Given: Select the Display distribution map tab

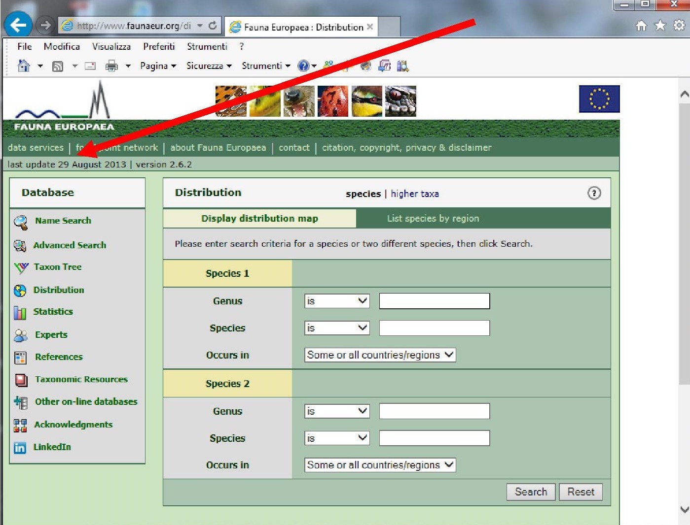Looking at the screenshot, I should pos(259,218).
